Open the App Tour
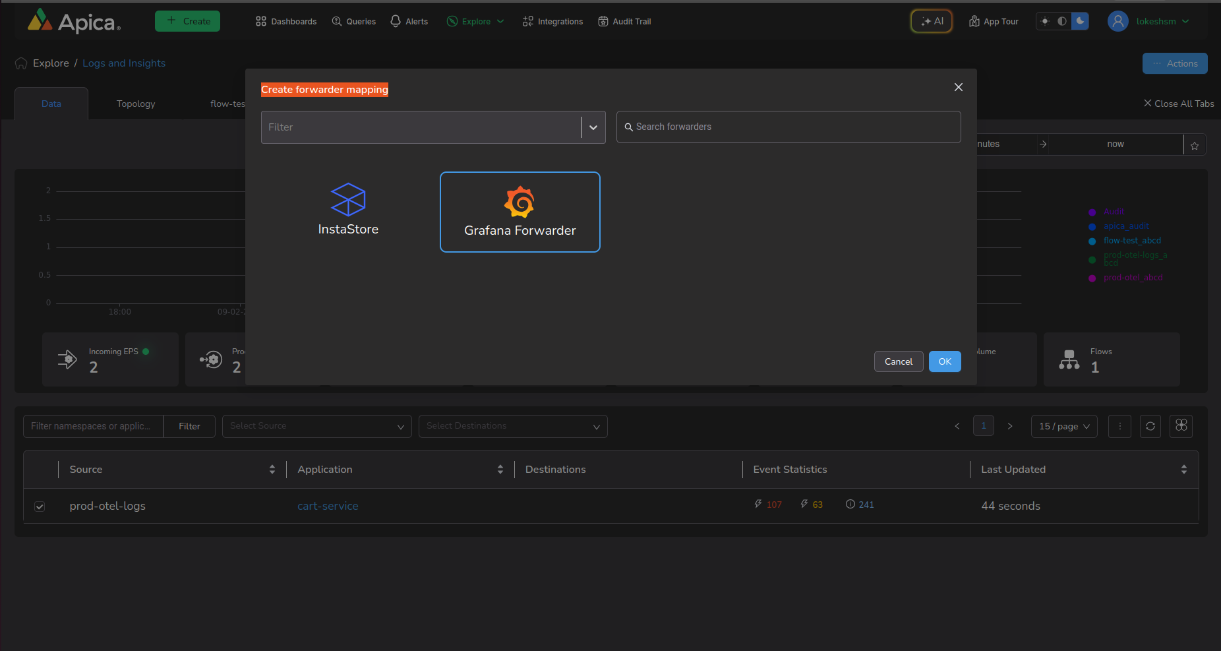The height and width of the screenshot is (651, 1221). tap(994, 22)
